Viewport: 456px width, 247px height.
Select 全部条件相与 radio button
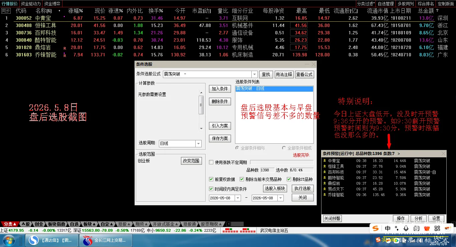[237, 148]
